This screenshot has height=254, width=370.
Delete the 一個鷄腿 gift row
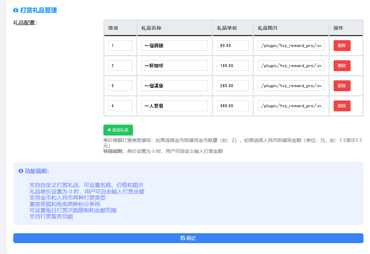click(342, 46)
